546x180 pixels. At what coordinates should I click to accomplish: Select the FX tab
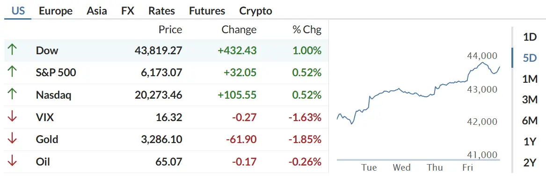pos(128,11)
